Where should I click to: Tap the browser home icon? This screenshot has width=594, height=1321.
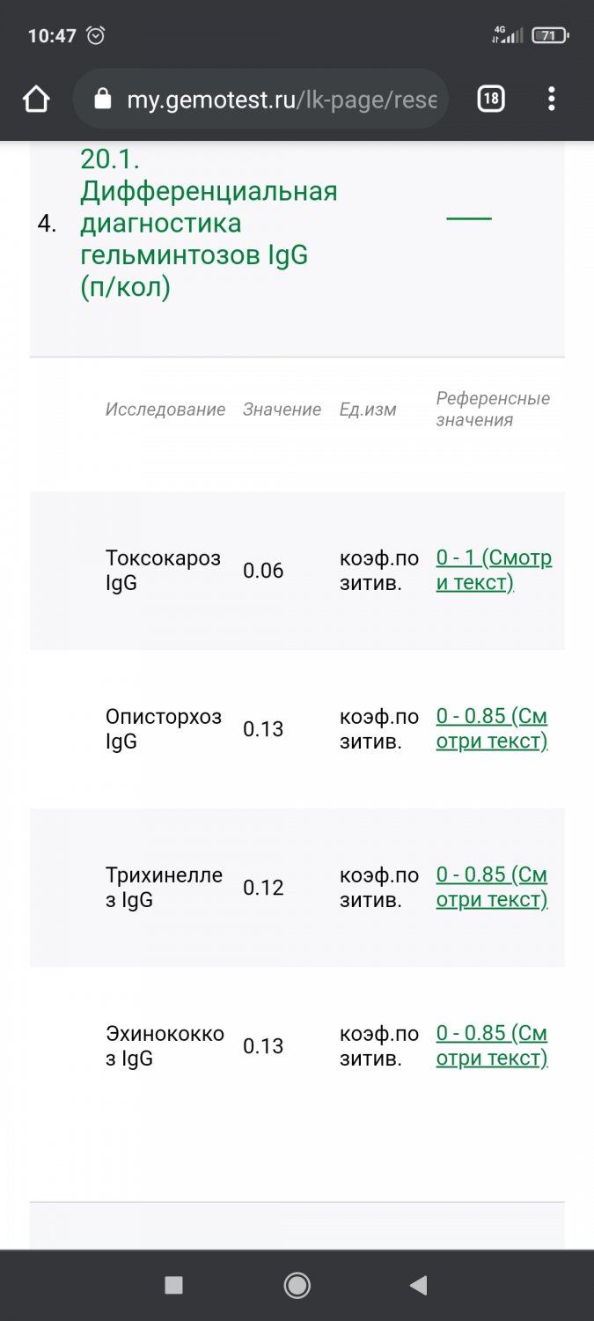pyautogui.click(x=36, y=99)
